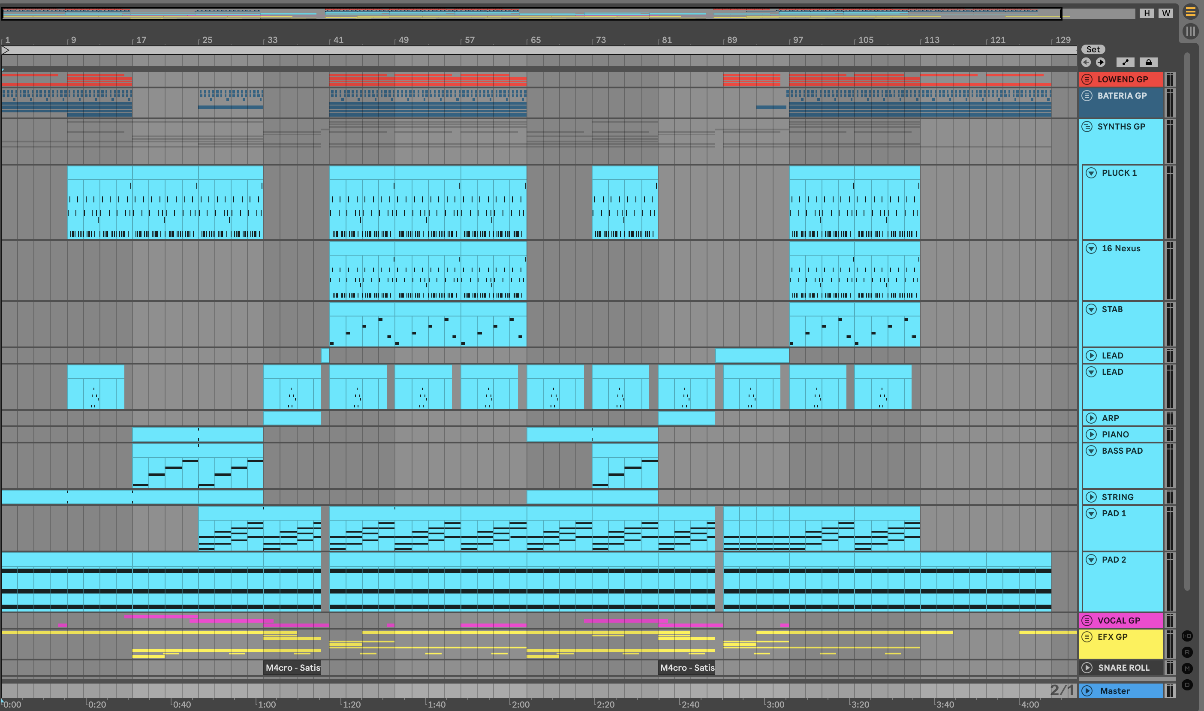Switch to Arrangement view with the orange lines icon
The image size is (1204, 711).
pos(1190,12)
